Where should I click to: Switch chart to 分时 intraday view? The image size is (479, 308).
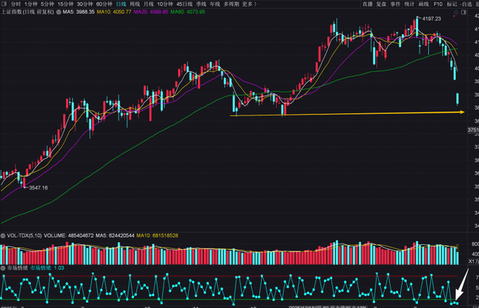point(16,4)
